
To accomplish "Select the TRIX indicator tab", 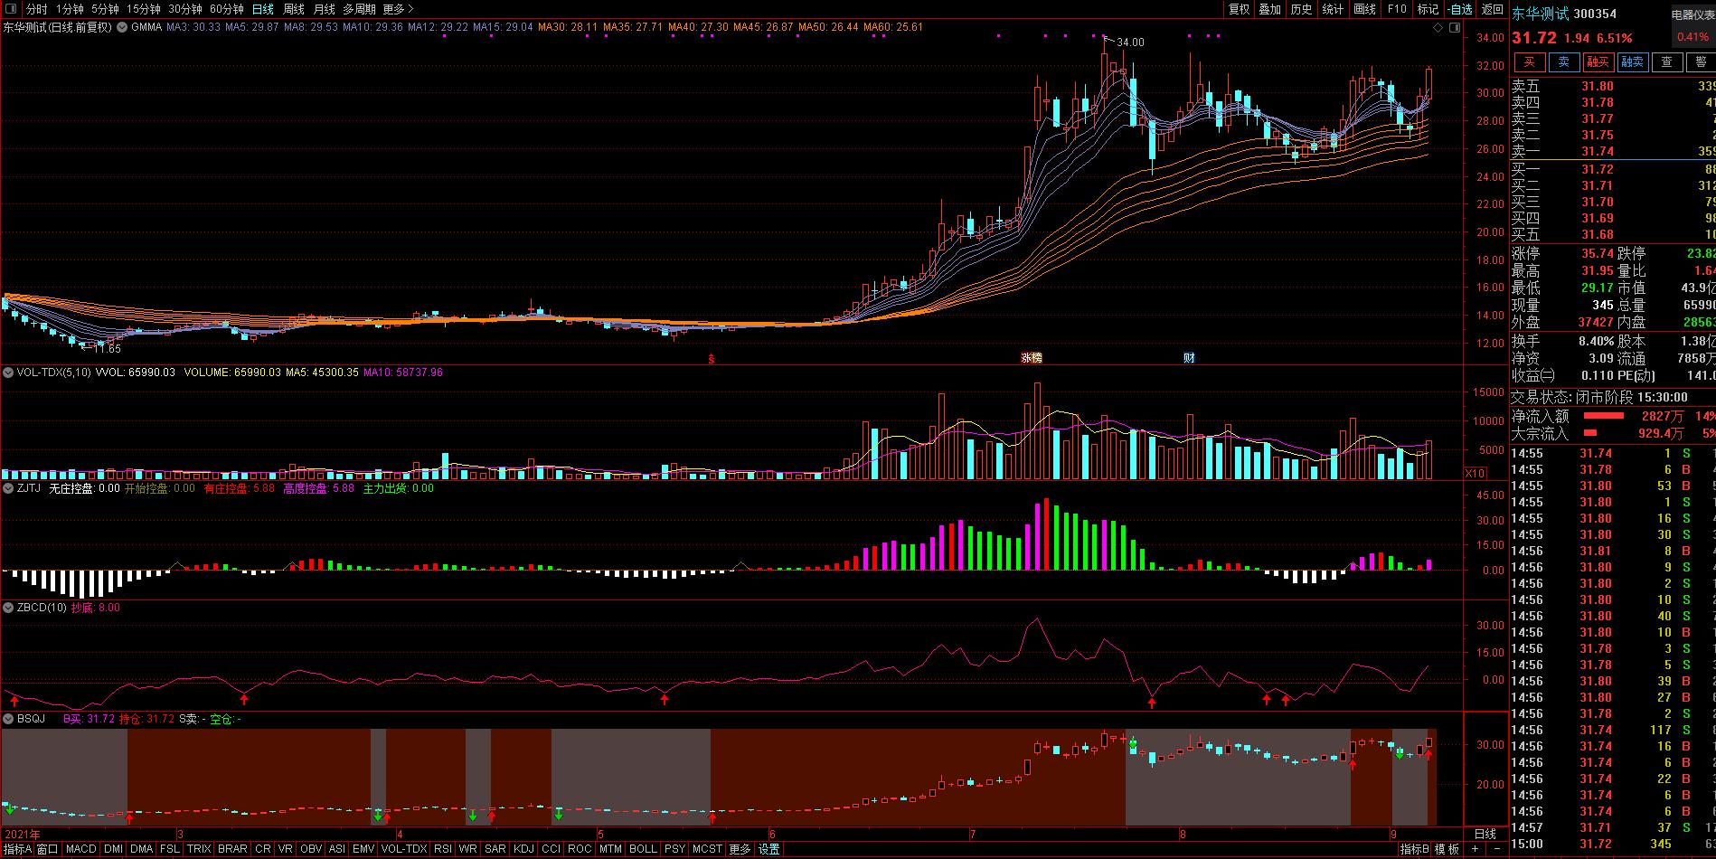I will point(199,849).
